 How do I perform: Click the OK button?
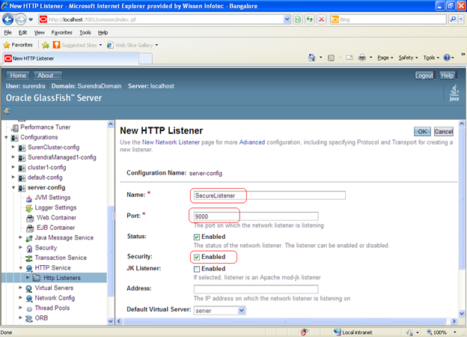coord(422,131)
